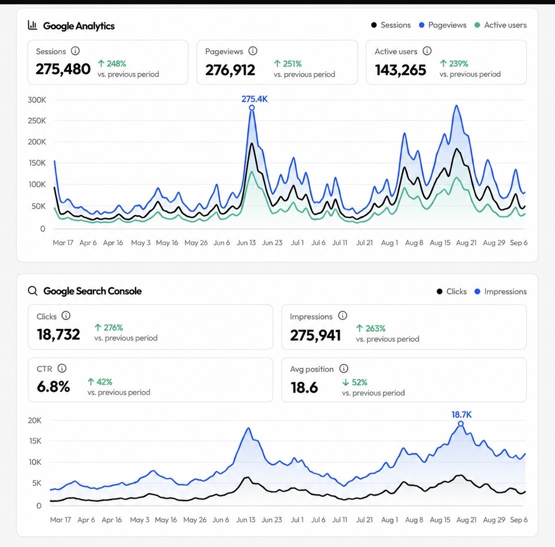Click the Google Search Console heading
Screen dimensions: 555x547
(92, 291)
